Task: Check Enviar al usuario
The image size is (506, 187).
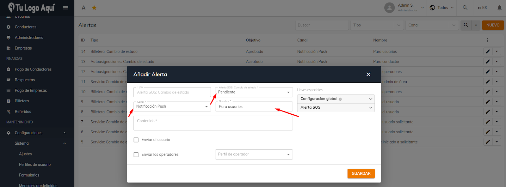Action: (136, 140)
